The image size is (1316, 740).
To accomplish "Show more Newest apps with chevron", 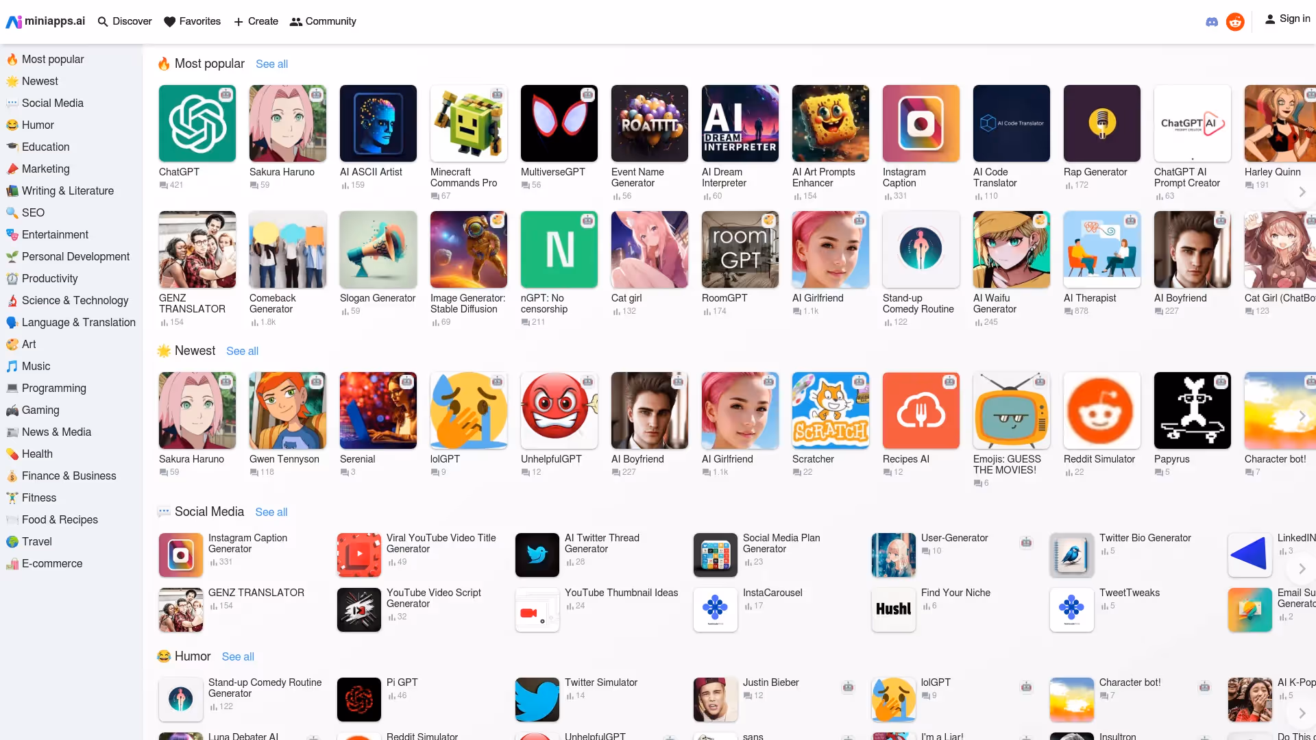I will pos(1302,416).
